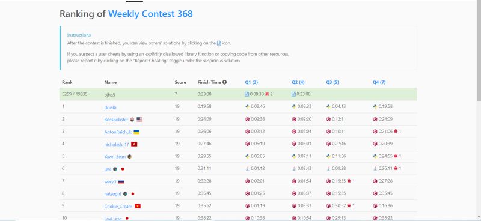This screenshot has height=221, width=481.
Task: View dnialh's Q3 Python solution icon
Action: pos(328,107)
